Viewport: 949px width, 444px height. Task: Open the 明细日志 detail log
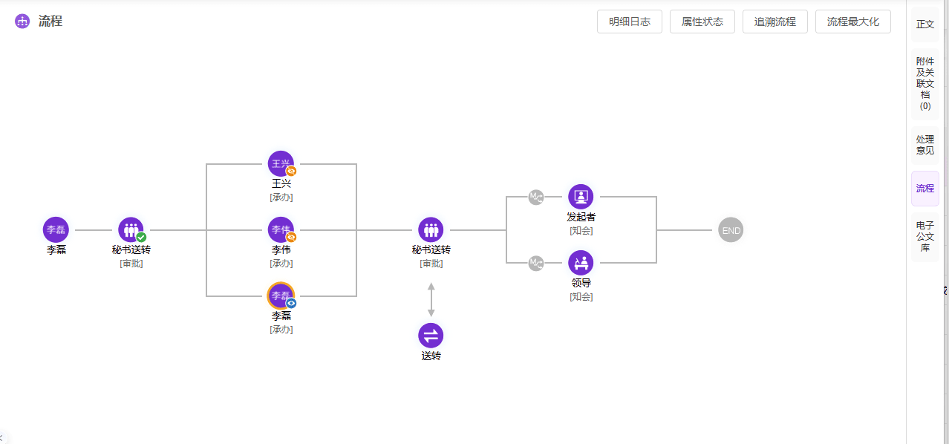[x=630, y=22]
